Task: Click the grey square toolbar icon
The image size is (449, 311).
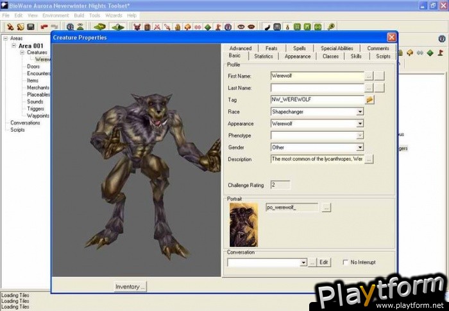Action: tap(277, 27)
